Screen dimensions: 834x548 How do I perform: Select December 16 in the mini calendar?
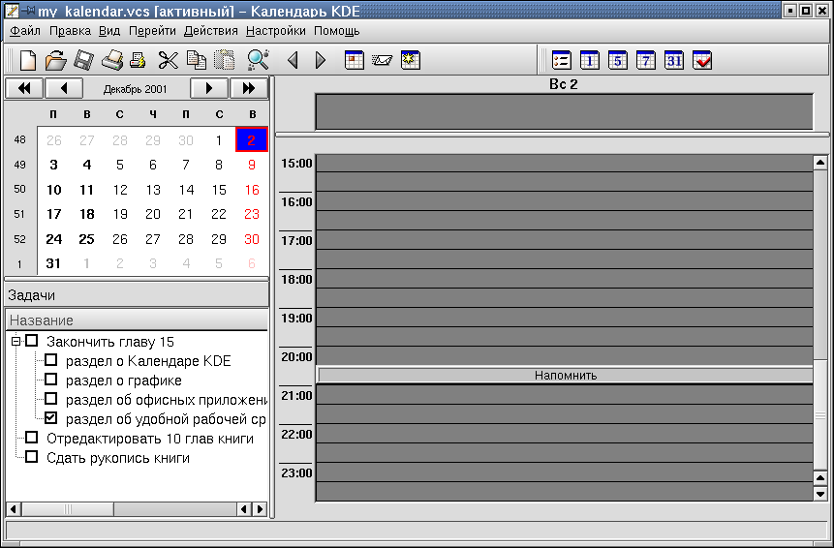[252, 190]
